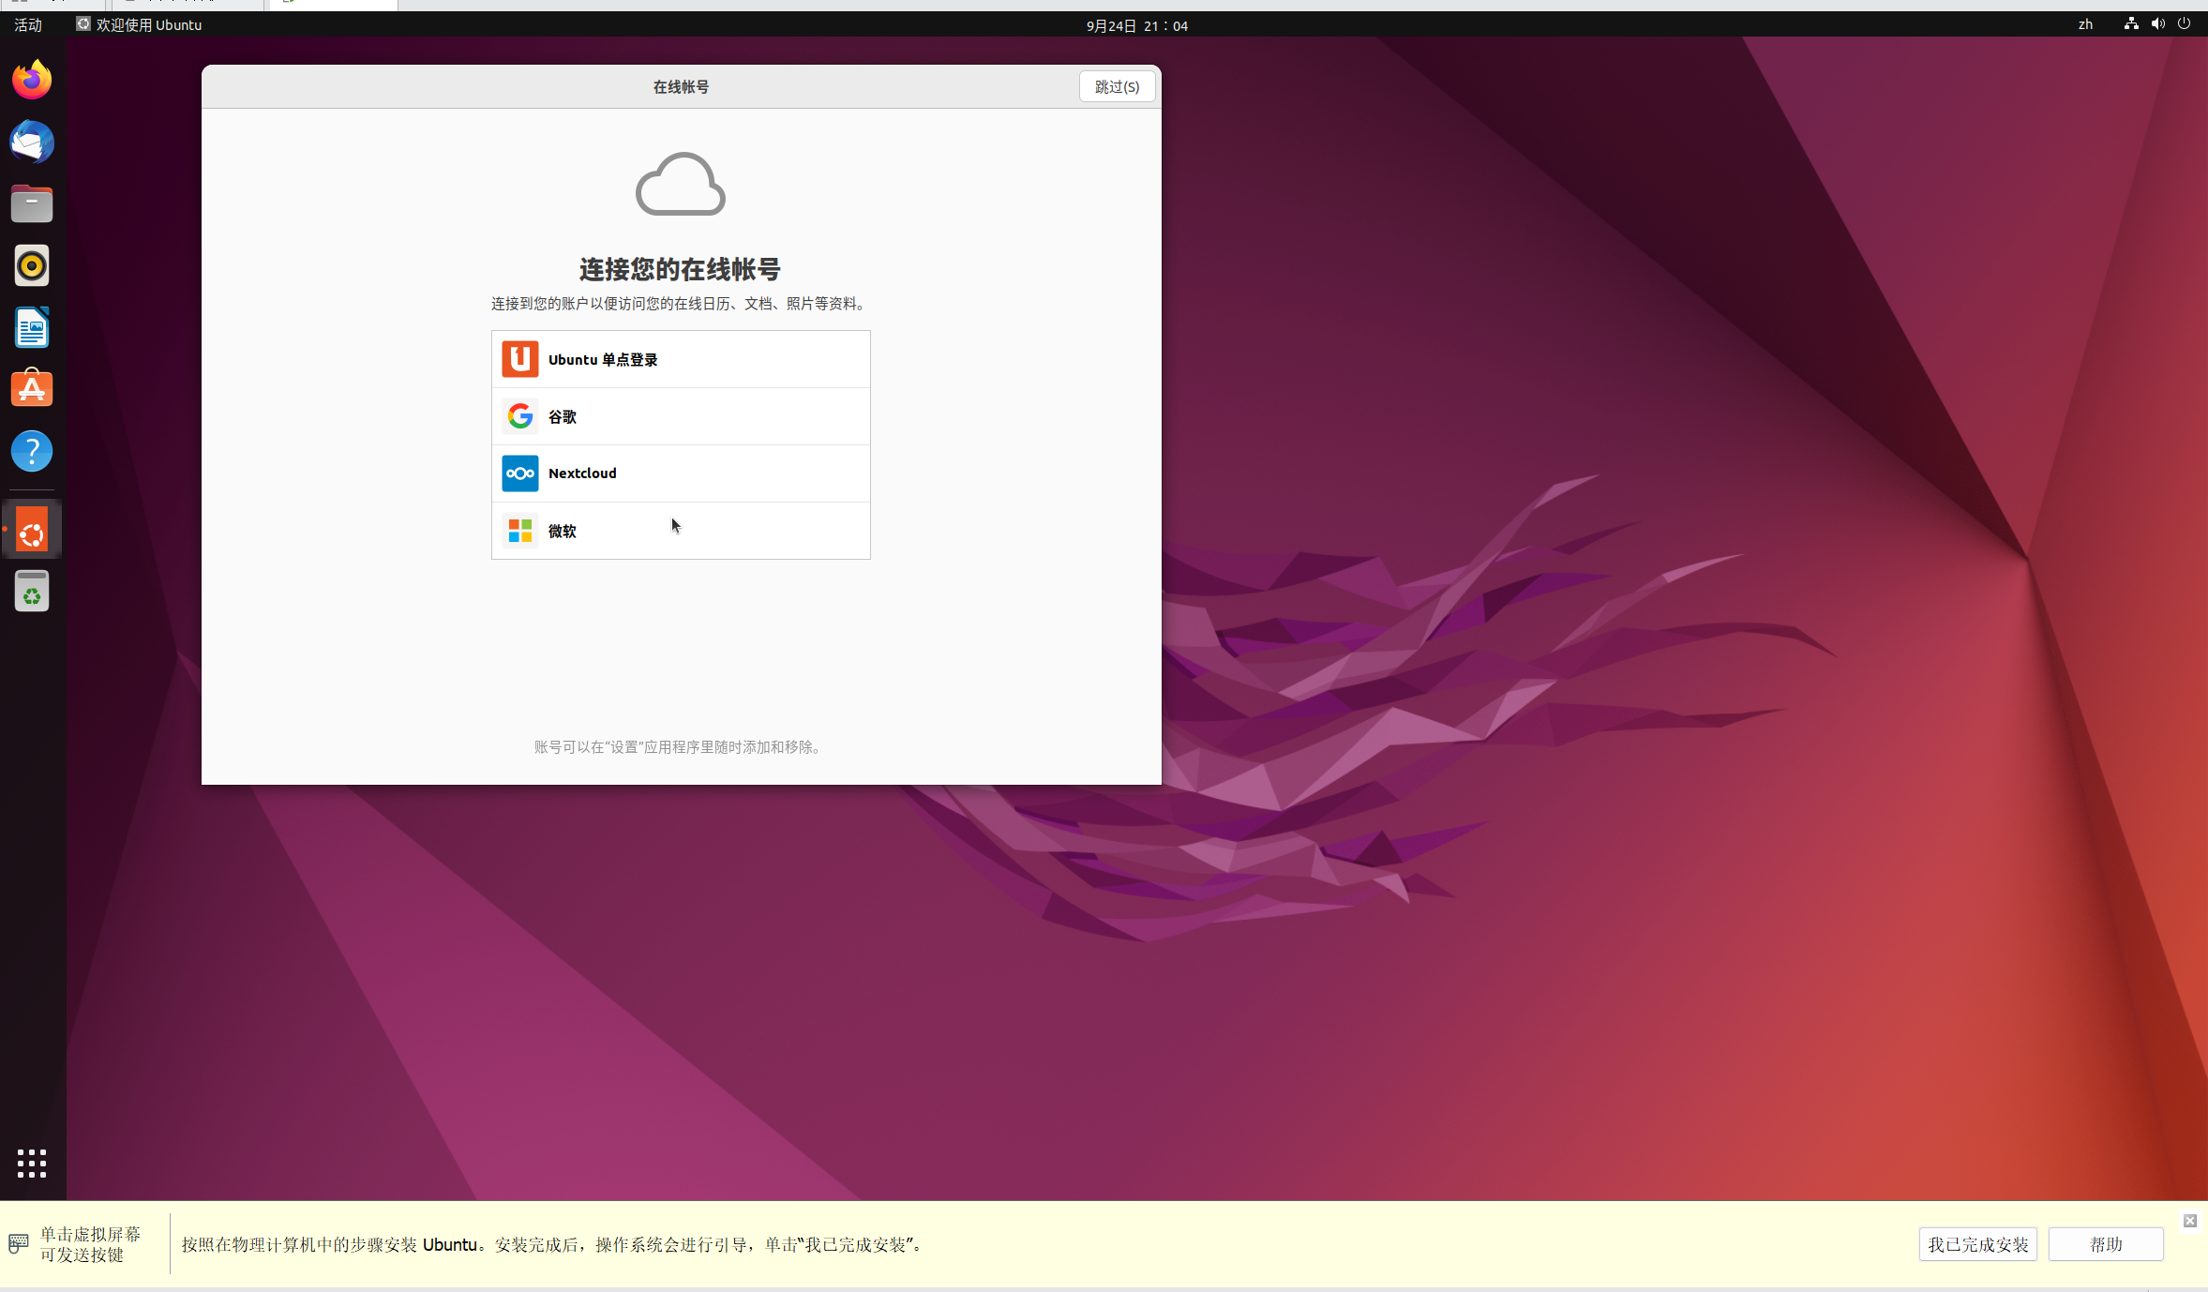This screenshot has width=2208, height=1292.
Task: Launch LibreOffice Writer from dock
Action: tap(32, 328)
